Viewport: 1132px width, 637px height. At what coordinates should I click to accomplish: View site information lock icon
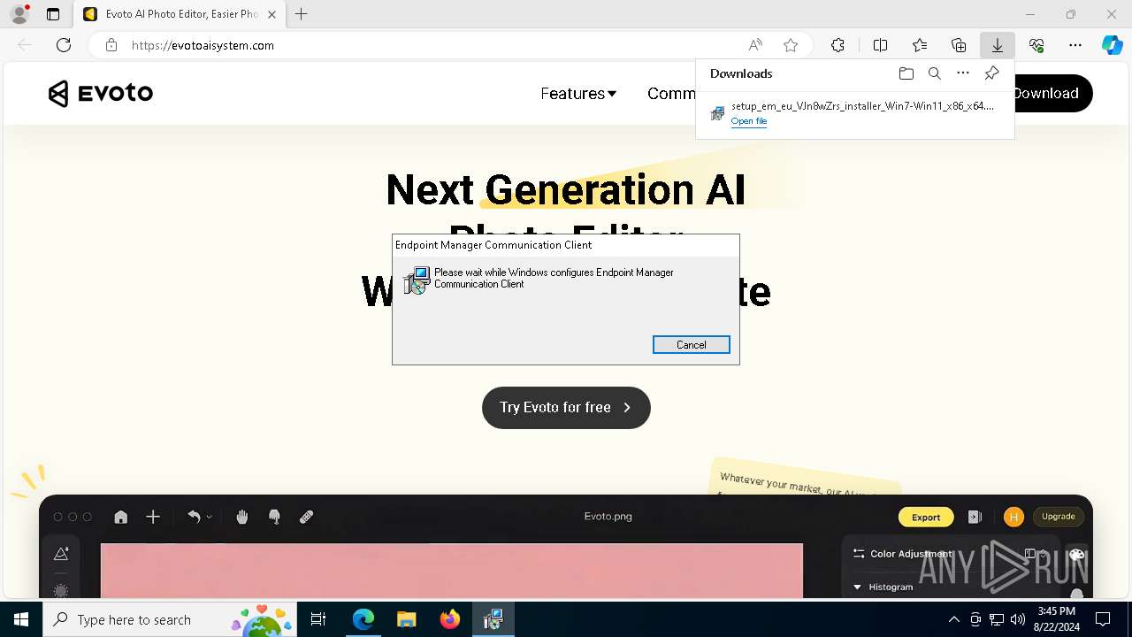[111, 45]
